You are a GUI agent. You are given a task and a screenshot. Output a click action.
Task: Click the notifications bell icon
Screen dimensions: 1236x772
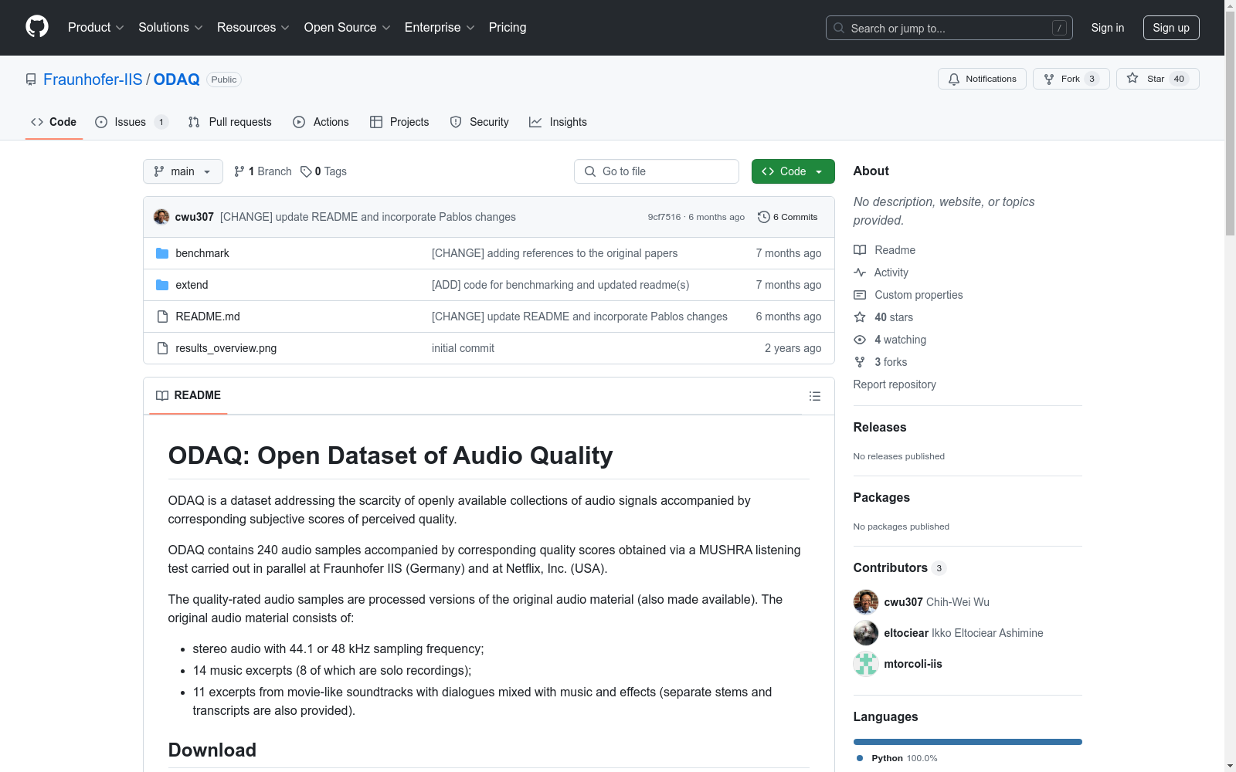(x=954, y=79)
